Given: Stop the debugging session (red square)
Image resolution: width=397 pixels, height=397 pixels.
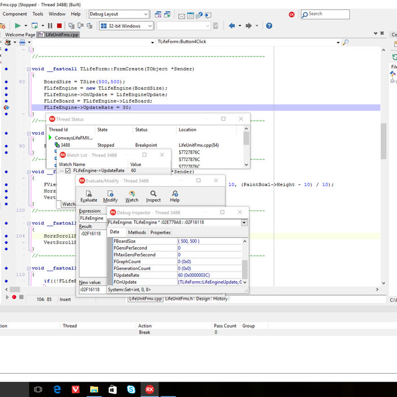Looking at the screenshot, I should pyautogui.click(x=59, y=26).
